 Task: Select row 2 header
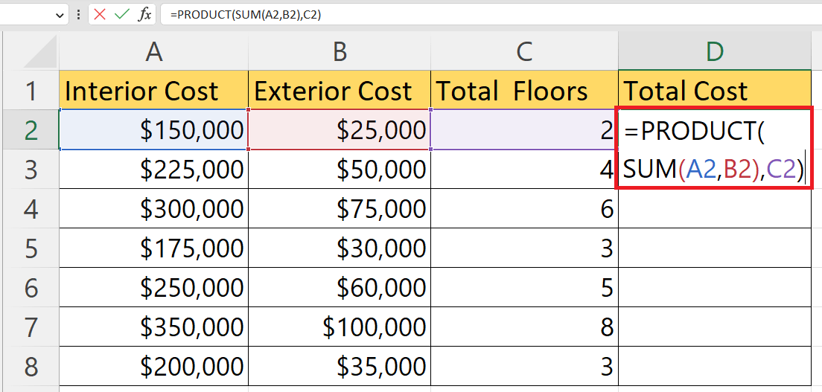tap(31, 130)
